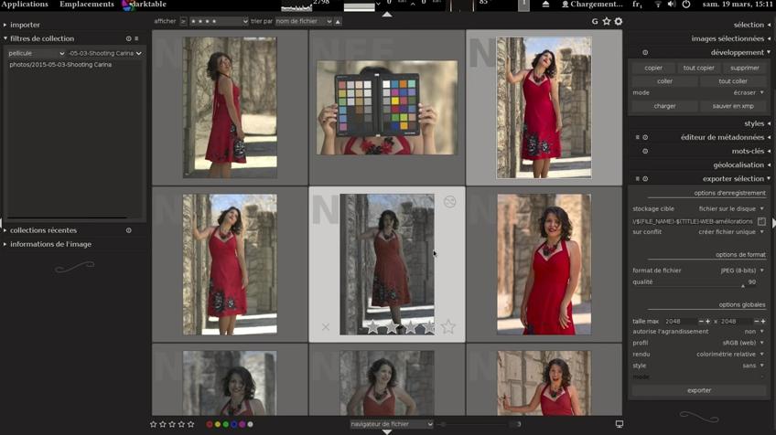Give one star using bottom rating bar

click(154, 424)
